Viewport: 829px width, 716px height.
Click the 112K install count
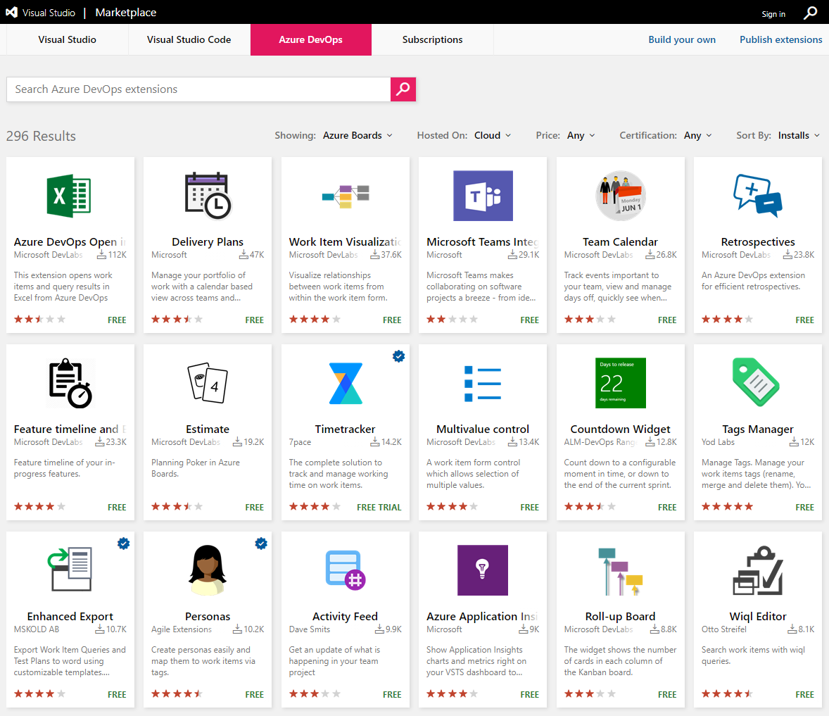point(112,255)
